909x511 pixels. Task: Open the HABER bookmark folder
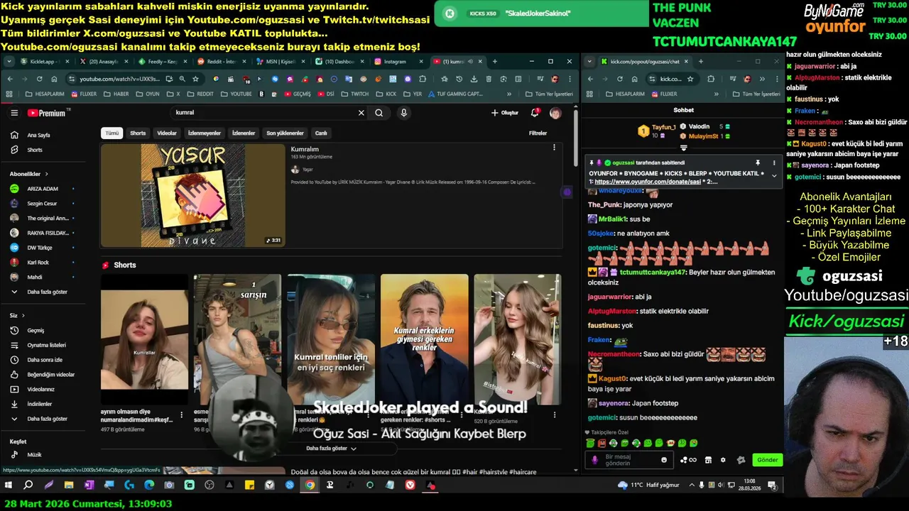point(116,94)
